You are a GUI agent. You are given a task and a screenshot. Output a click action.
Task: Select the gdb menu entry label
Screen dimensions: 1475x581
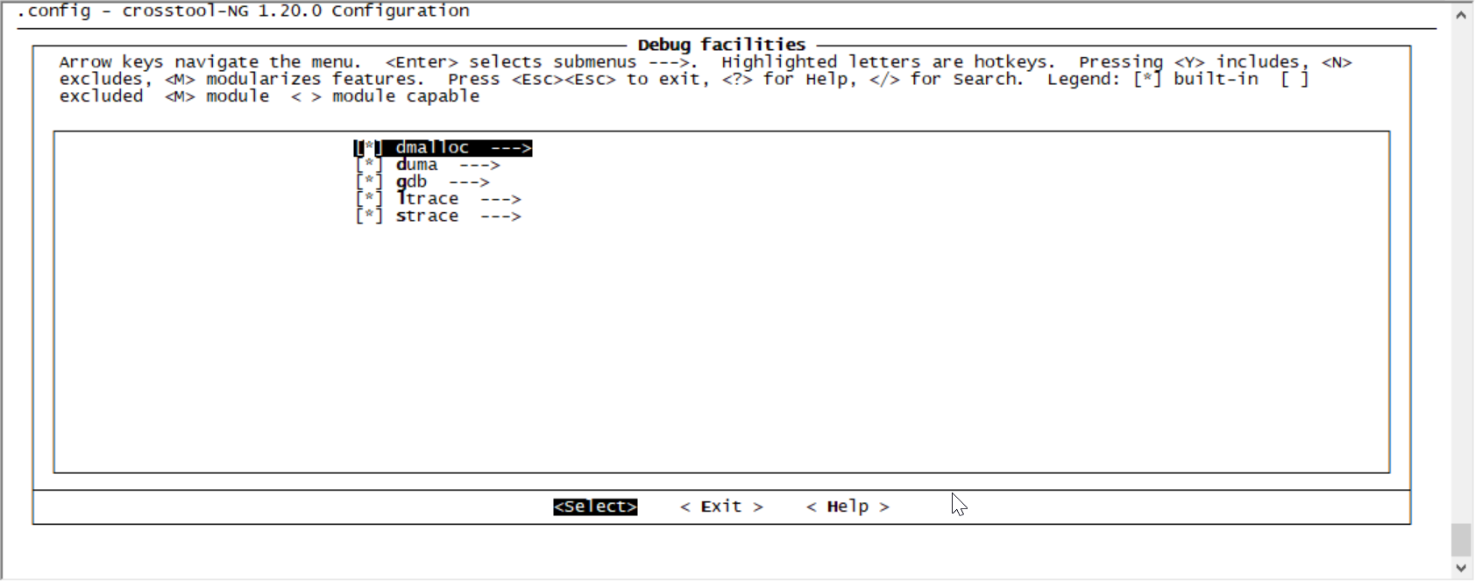click(411, 182)
